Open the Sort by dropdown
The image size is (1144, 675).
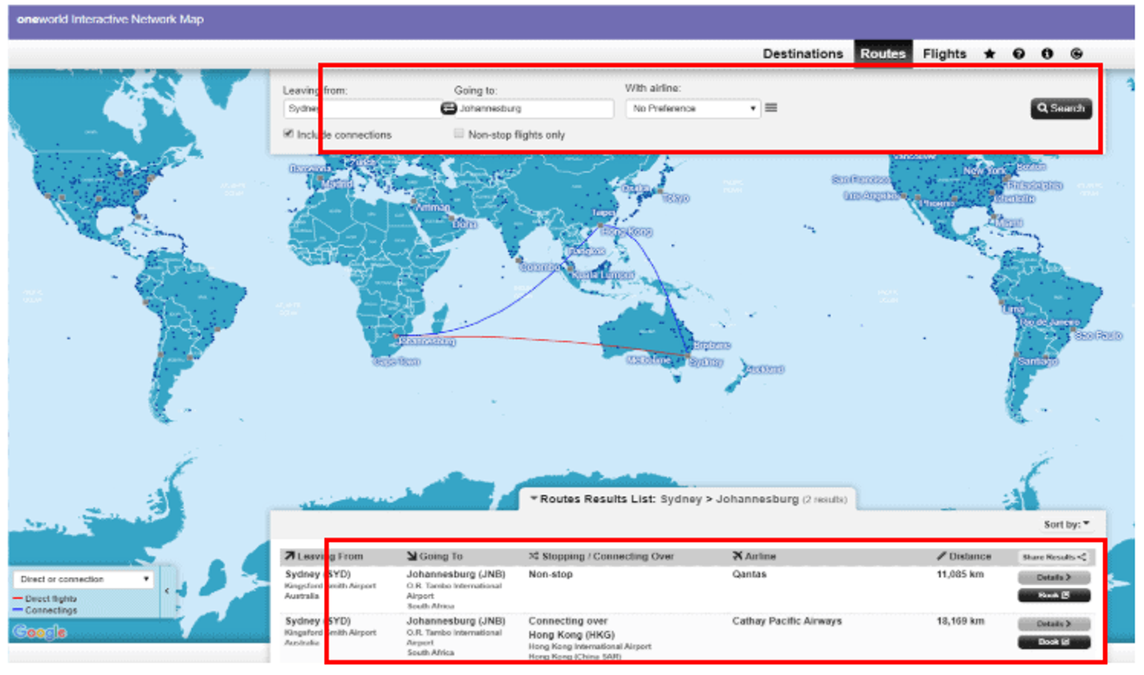click(x=1066, y=524)
